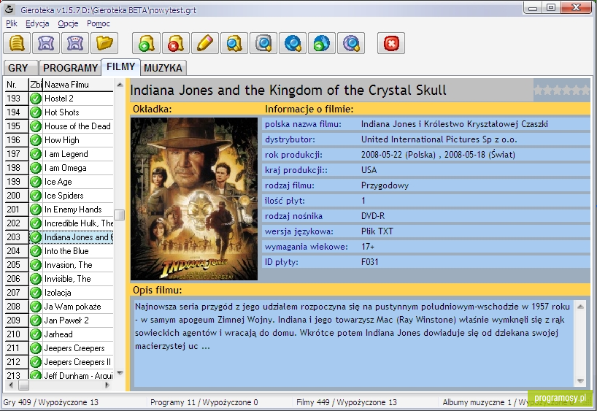Select the film row In Enemy Hands
Screen dimensions: 597x411
[59, 210]
